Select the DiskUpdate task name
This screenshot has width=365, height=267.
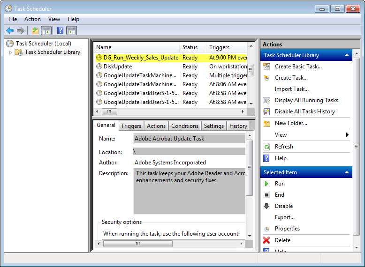pos(118,67)
